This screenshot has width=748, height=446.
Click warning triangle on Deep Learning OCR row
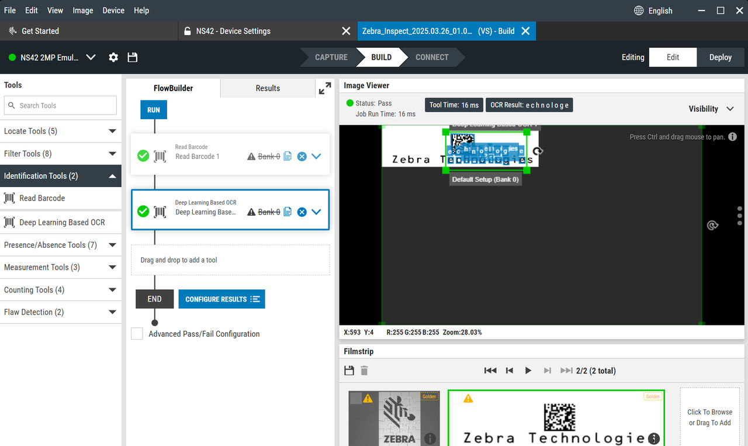pos(251,212)
